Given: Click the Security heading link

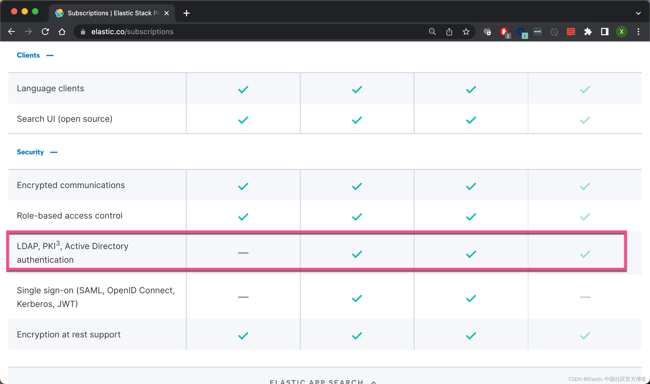Looking at the screenshot, I should click(x=30, y=152).
